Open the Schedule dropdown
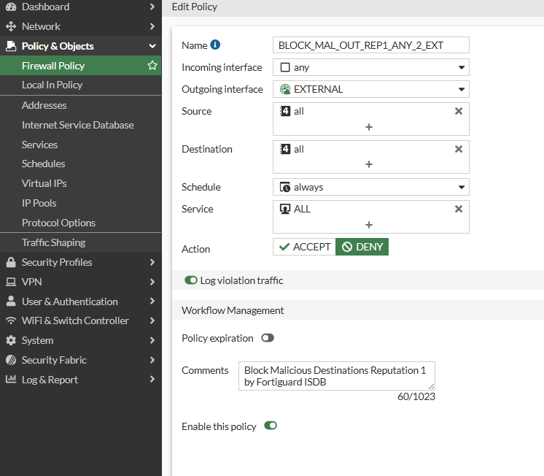This screenshot has width=544, height=476. [x=370, y=187]
